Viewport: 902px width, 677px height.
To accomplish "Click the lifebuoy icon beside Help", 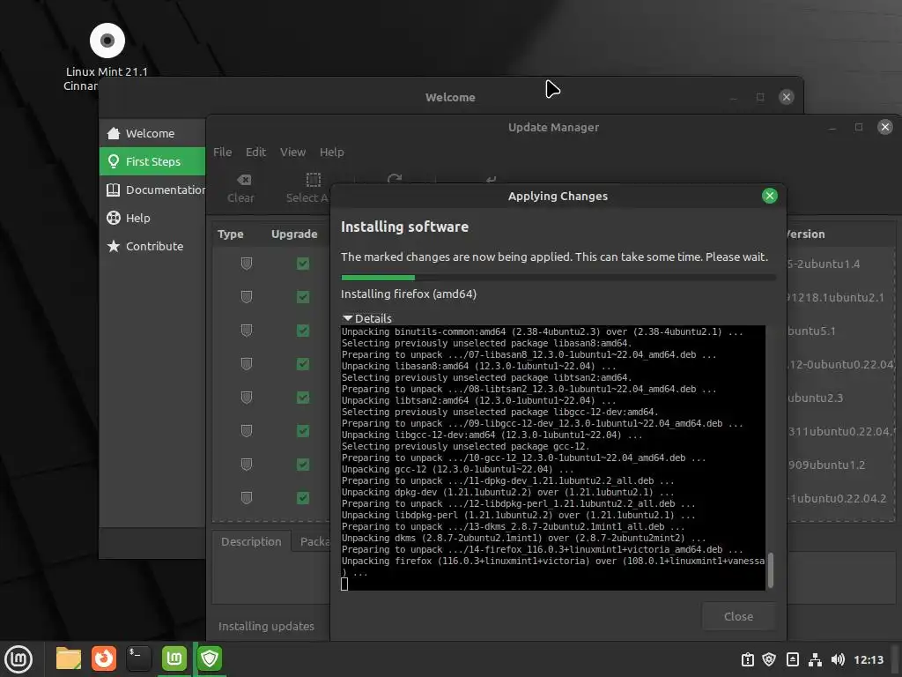I will (x=114, y=218).
